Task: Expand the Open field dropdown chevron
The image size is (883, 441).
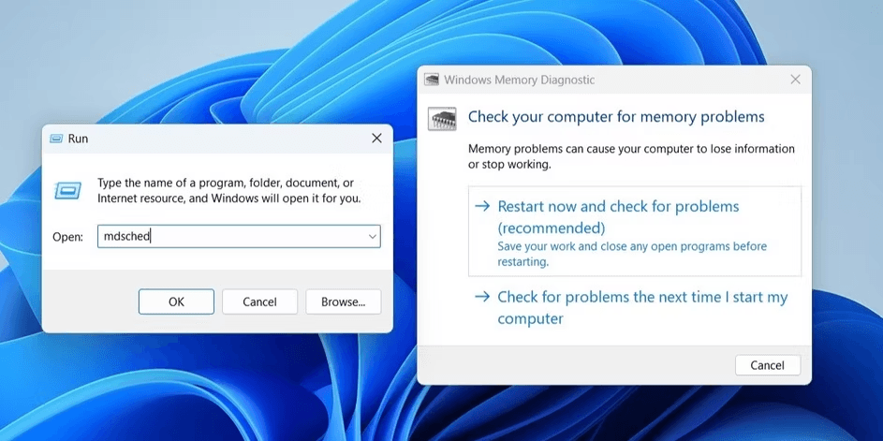Action: [373, 237]
